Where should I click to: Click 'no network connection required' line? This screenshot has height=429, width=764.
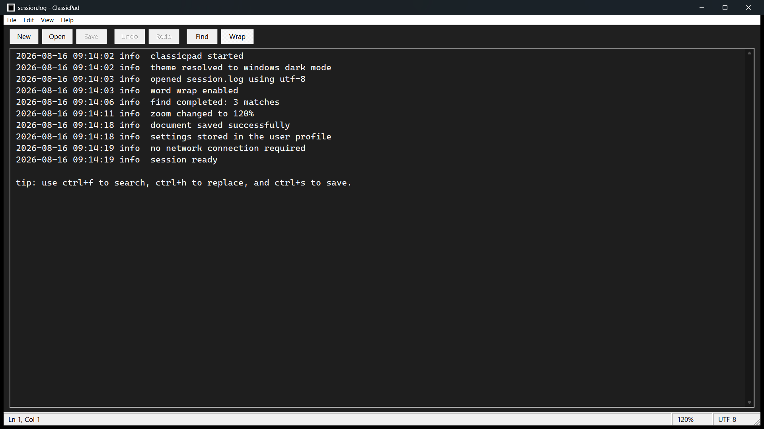tap(161, 148)
